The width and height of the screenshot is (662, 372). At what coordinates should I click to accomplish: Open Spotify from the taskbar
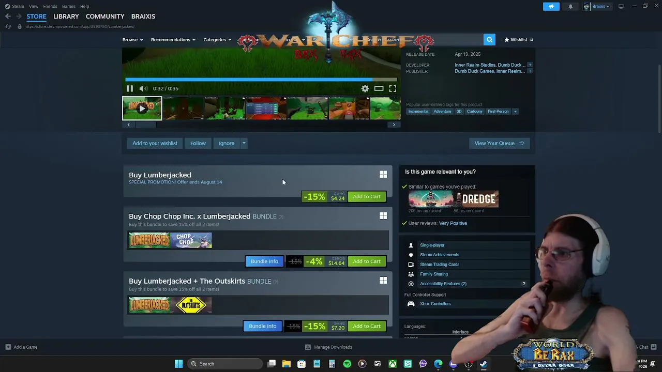347,364
